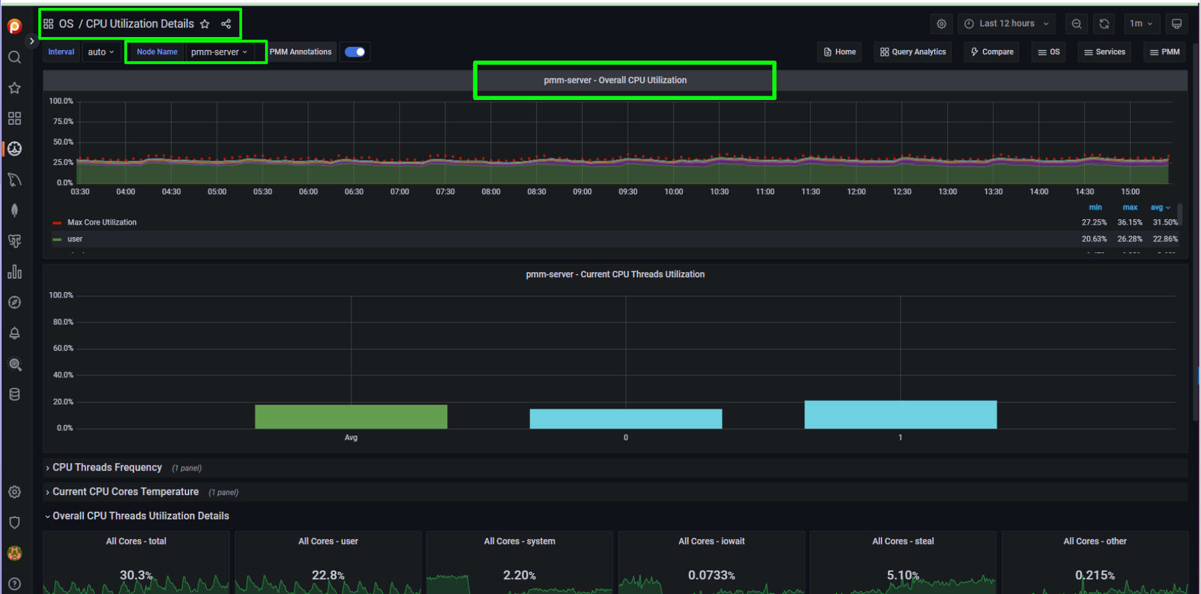1201x594 pixels.
Task: Open All Cores - total panel title
Action: click(x=136, y=541)
